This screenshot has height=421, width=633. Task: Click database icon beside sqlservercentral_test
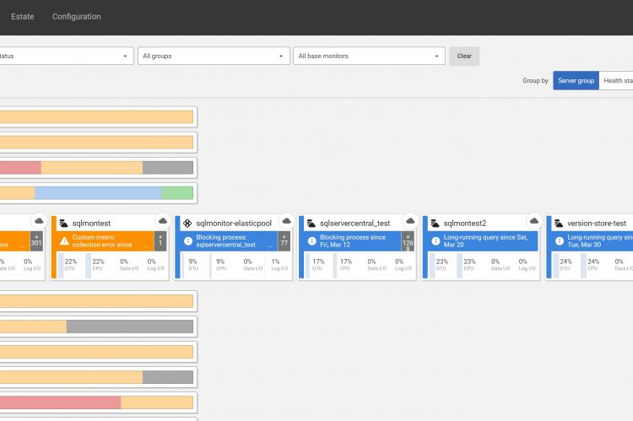tap(311, 224)
